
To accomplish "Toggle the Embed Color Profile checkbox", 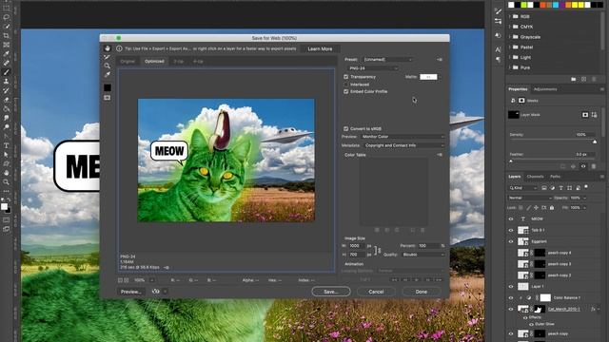I will [346, 91].
